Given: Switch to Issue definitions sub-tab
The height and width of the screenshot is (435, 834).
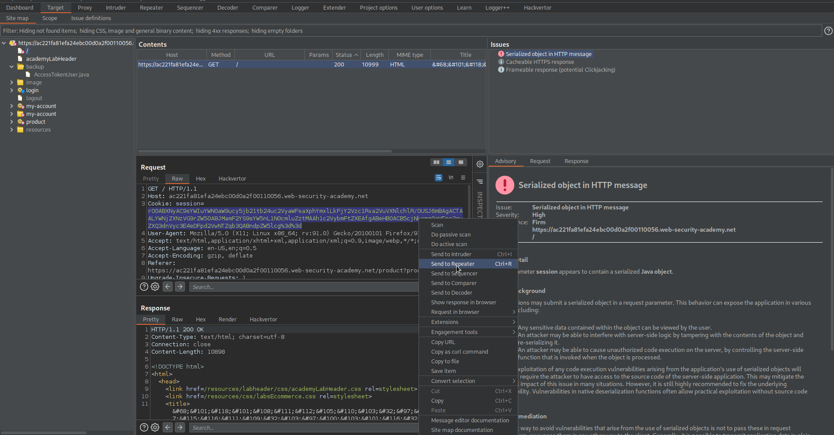Looking at the screenshot, I should pyautogui.click(x=91, y=18).
